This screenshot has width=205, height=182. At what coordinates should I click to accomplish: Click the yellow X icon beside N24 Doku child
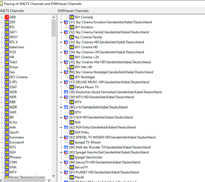click(72, 132)
